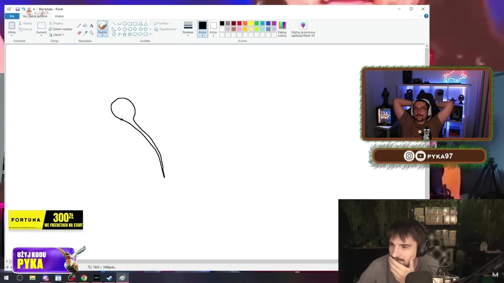
Task: Click the Przytnij crop button
Action: tap(56, 24)
